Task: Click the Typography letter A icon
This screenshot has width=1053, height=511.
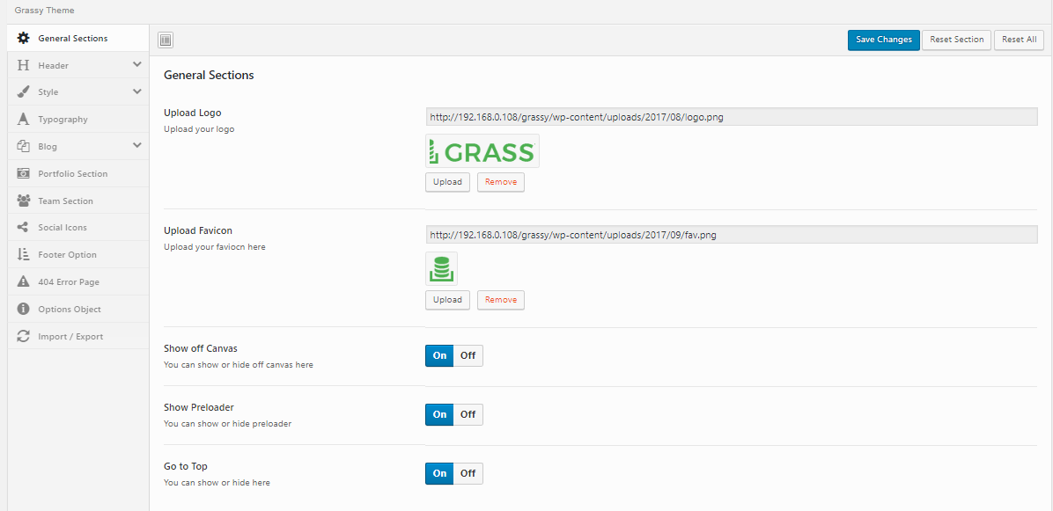Action: [24, 120]
